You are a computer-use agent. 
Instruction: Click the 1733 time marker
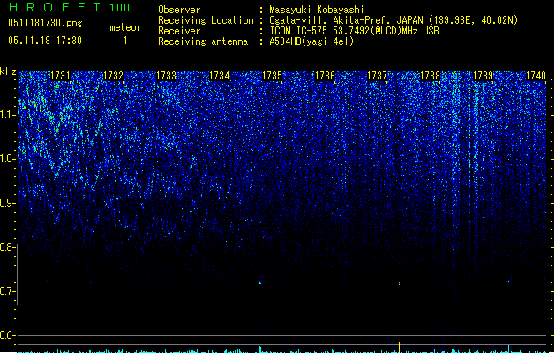tap(167, 76)
